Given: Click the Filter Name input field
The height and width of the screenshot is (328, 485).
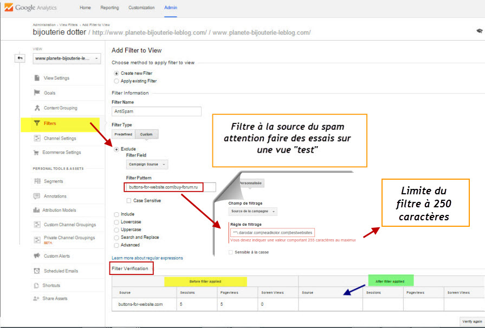Looking at the screenshot, I should tap(157, 111).
